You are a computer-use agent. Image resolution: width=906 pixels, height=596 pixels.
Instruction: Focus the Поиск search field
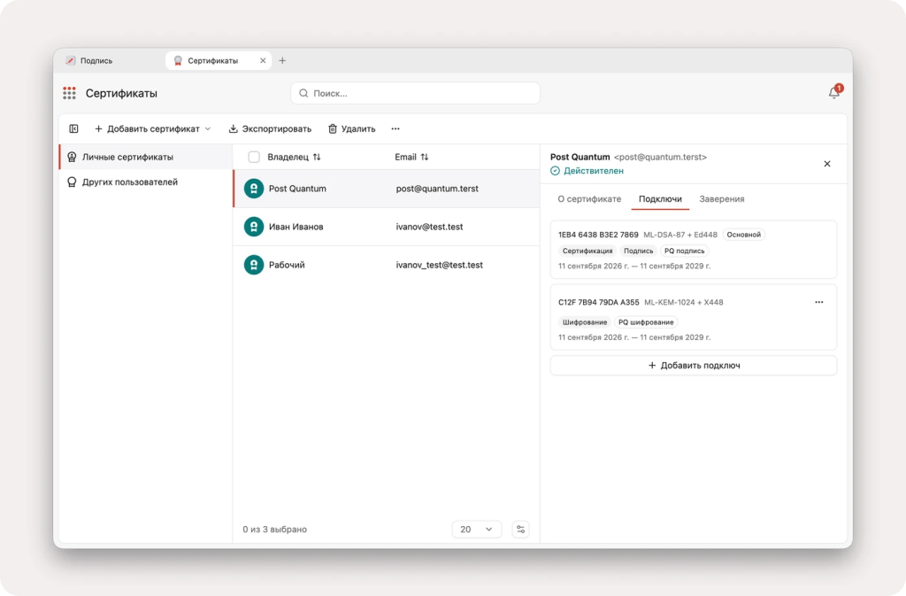pyautogui.click(x=416, y=93)
